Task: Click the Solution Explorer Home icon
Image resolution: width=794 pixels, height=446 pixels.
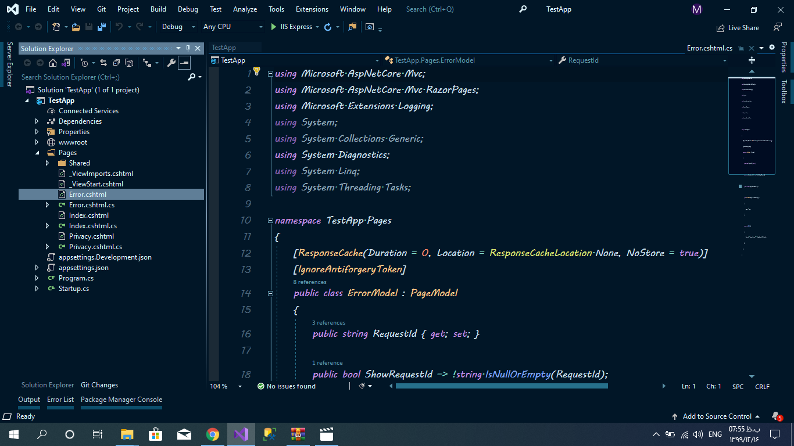Action: pos(53,63)
